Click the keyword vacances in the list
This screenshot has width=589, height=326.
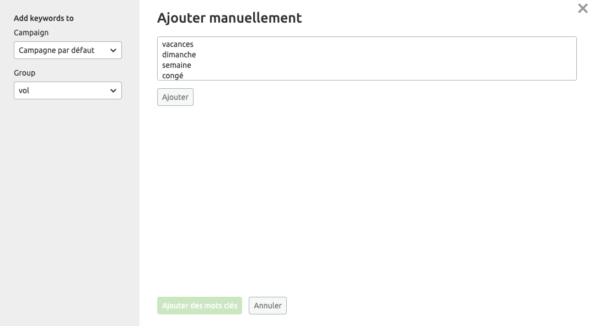pos(178,44)
